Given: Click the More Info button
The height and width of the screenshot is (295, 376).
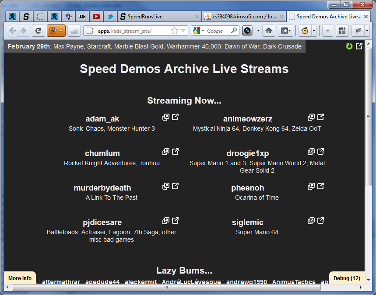Looking at the screenshot, I should click(20, 278).
